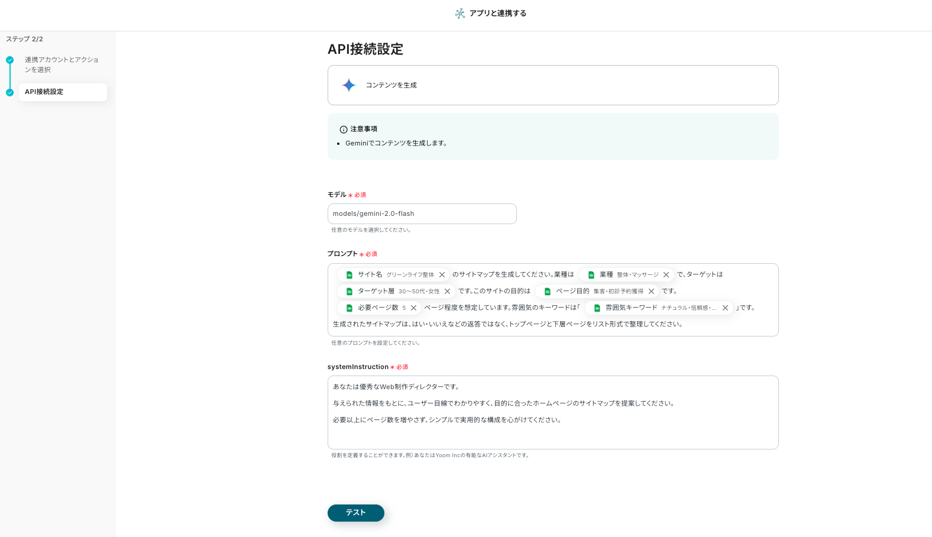
Task: Delete the 必要ページ数 chip
Action: [413, 308]
